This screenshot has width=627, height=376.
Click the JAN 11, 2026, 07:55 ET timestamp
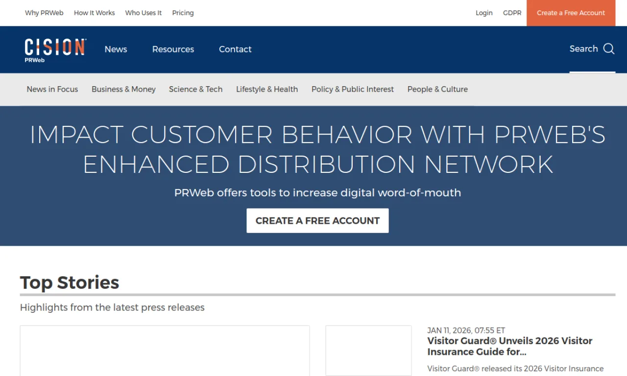point(466,330)
